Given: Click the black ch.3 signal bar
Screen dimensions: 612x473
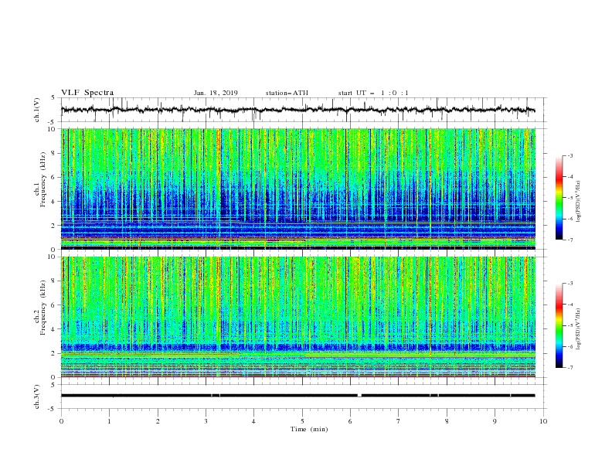Looking at the screenshot, I should (x=297, y=396).
